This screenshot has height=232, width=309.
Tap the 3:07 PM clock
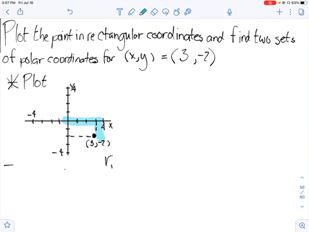tap(8, 3)
